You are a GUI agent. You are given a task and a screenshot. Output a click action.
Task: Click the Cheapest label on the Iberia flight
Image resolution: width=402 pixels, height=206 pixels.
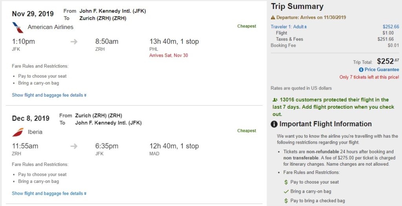pos(247,131)
